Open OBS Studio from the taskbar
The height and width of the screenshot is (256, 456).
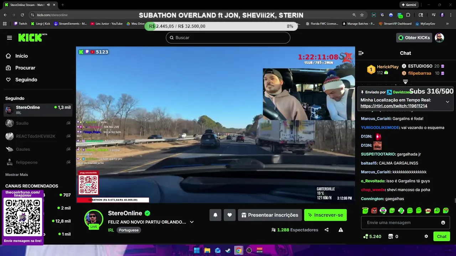point(249,250)
